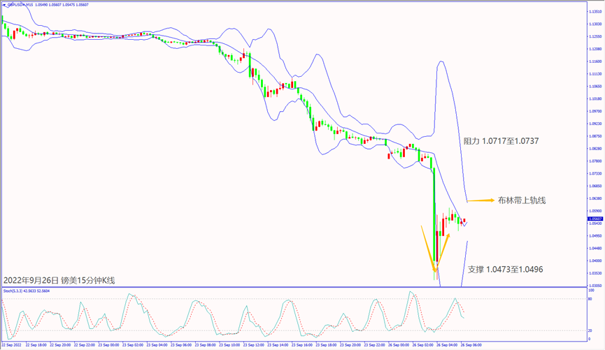
Task: Click the downward orange arrow near the price low
Action: click(427, 248)
